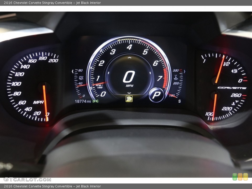The width and height of the screenshot is (252, 189).
Task: Click the 60 on the speedometer
Action: pyautogui.click(x=22, y=103)
